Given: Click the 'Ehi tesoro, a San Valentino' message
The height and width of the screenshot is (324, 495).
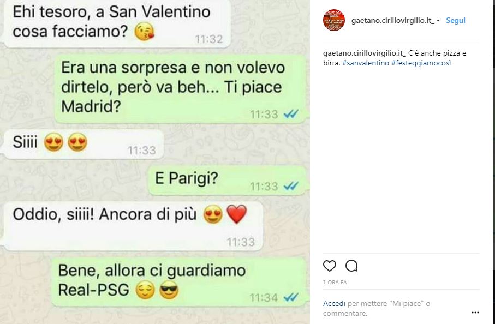Looking at the screenshot, I should click(117, 23).
